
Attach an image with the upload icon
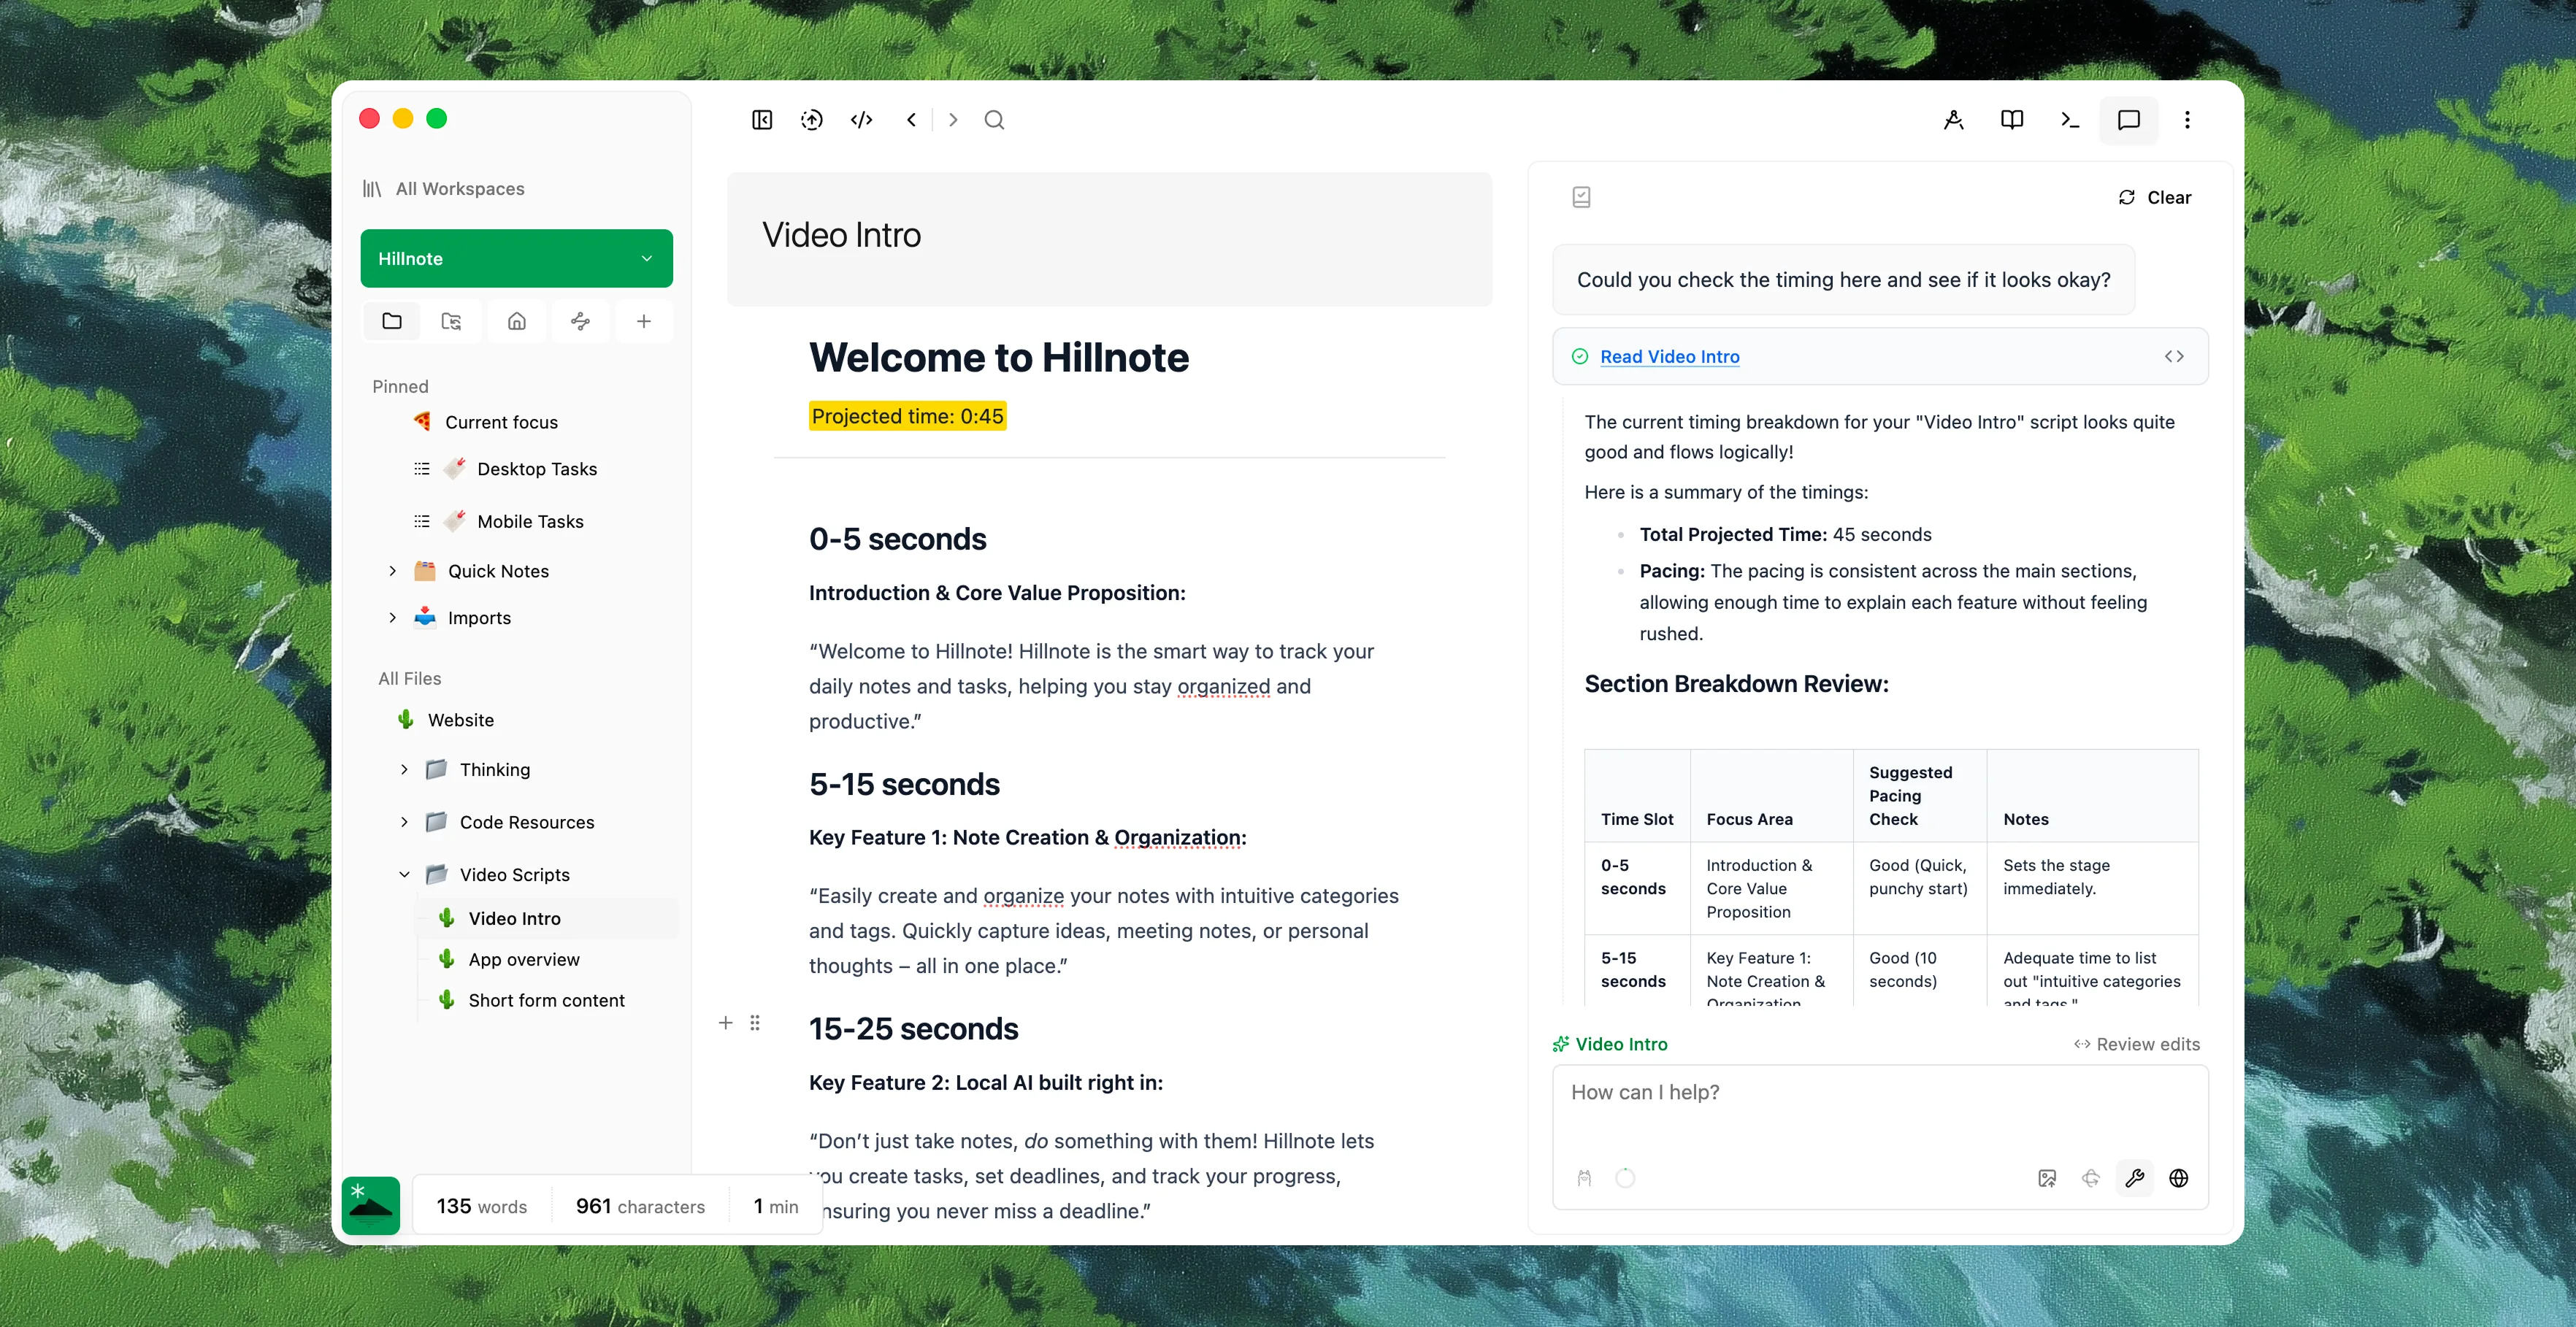2047,1178
